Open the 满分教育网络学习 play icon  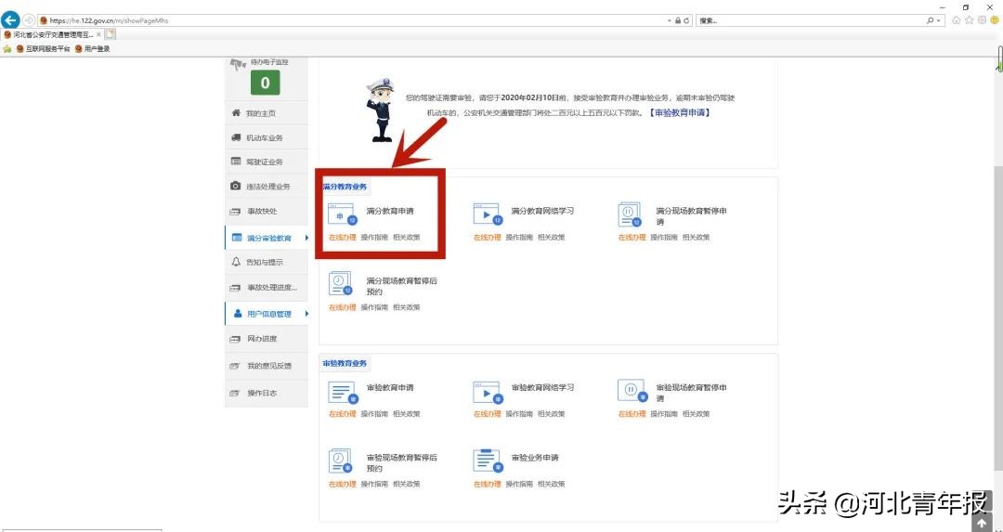point(487,214)
